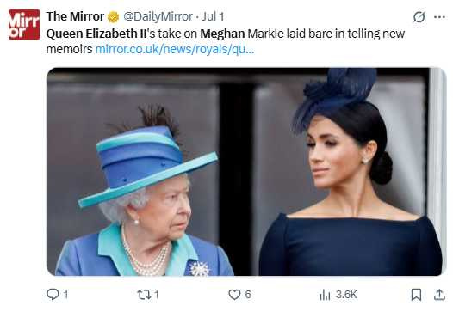The image size is (453, 324).
Task: Open the Queen and Meghan photo
Action: (246, 172)
